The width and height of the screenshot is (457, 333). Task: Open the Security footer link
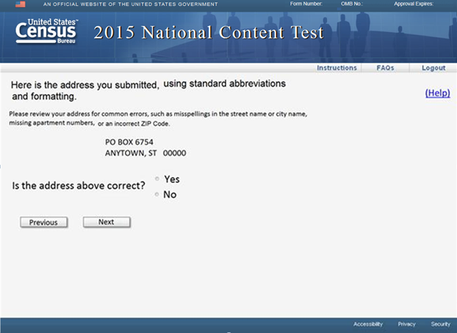(441, 324)
